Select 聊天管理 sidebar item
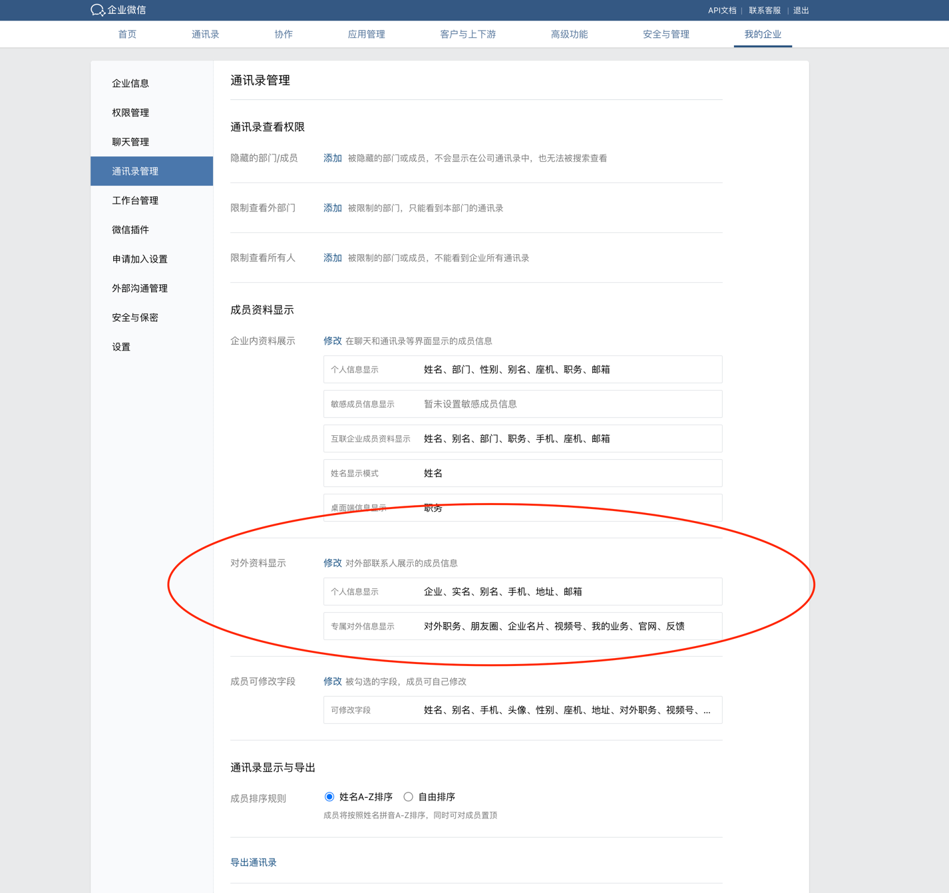Screen dimensions: 949x893 tap(152, 142)
